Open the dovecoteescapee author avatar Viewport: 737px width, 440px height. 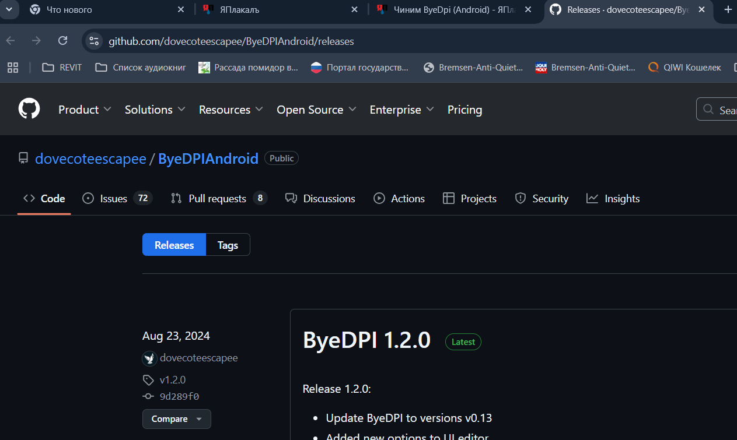(149, 358)
